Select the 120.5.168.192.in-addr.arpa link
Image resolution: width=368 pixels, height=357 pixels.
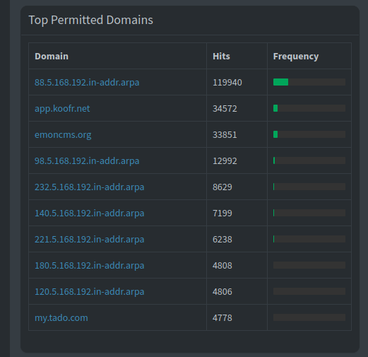tap(89, 291)
